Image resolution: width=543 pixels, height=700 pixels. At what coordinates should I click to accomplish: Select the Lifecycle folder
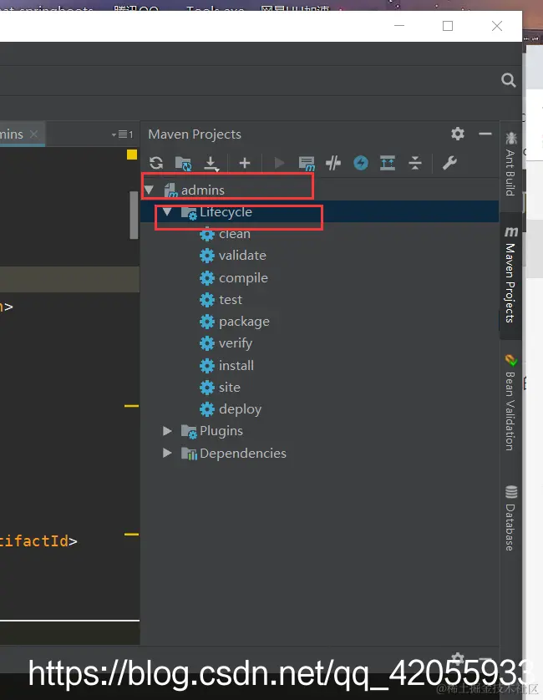(x=226, y=211)
